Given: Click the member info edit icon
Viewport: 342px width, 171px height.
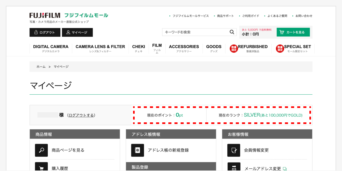Looking at the screenshot, I should click(x=234, y=150).
